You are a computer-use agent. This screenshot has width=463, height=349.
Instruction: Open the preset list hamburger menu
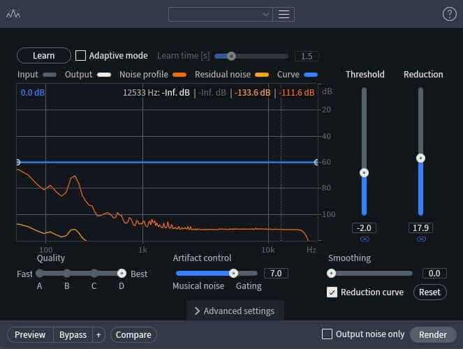click(284, 14)
